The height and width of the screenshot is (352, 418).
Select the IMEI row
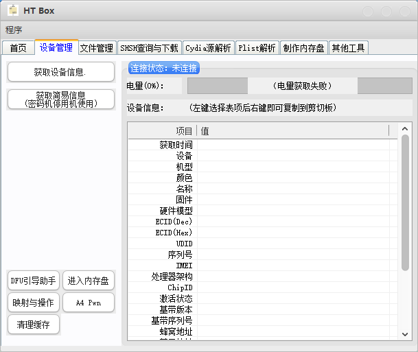point(262,266)
